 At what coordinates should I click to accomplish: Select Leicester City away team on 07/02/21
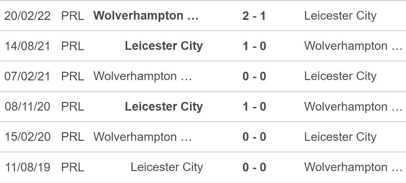coord(340,76)
